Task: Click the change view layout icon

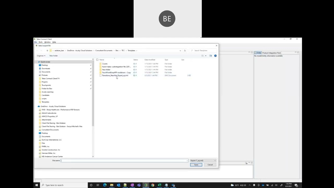Action: pyautogui.click(x=203, y=56)
